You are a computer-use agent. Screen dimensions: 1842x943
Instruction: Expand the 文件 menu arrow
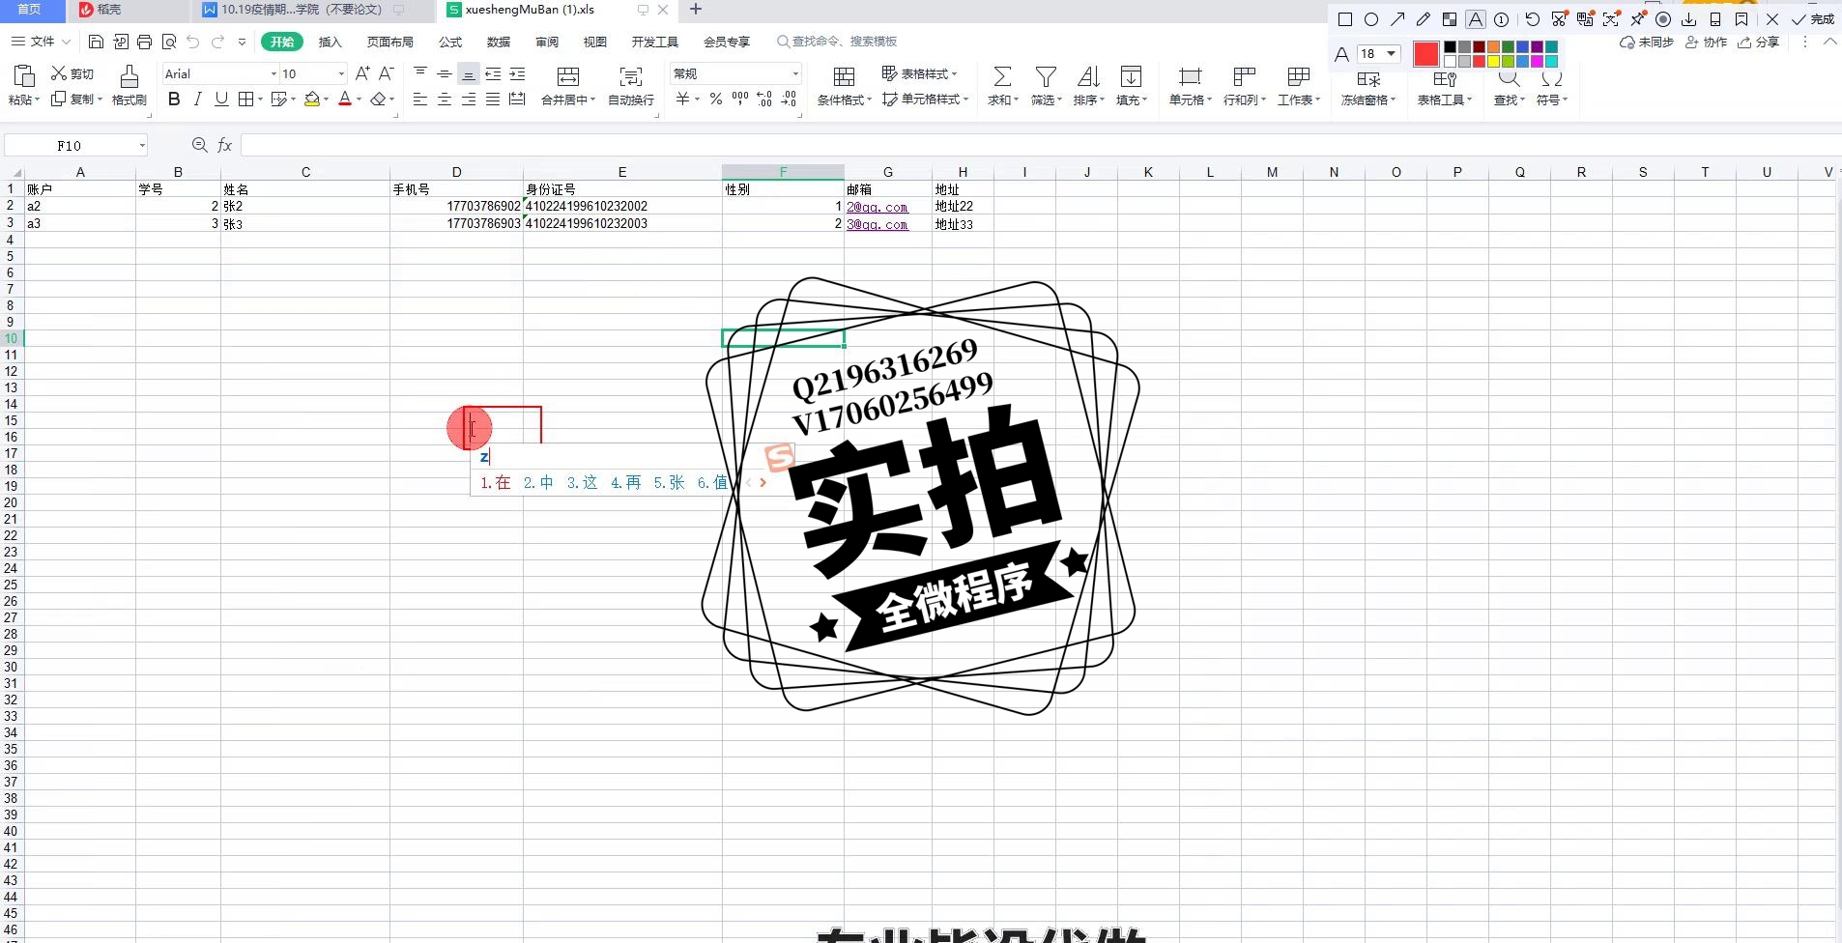coord(66,42)
